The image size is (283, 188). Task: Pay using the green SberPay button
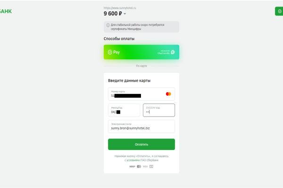point(141,52)
